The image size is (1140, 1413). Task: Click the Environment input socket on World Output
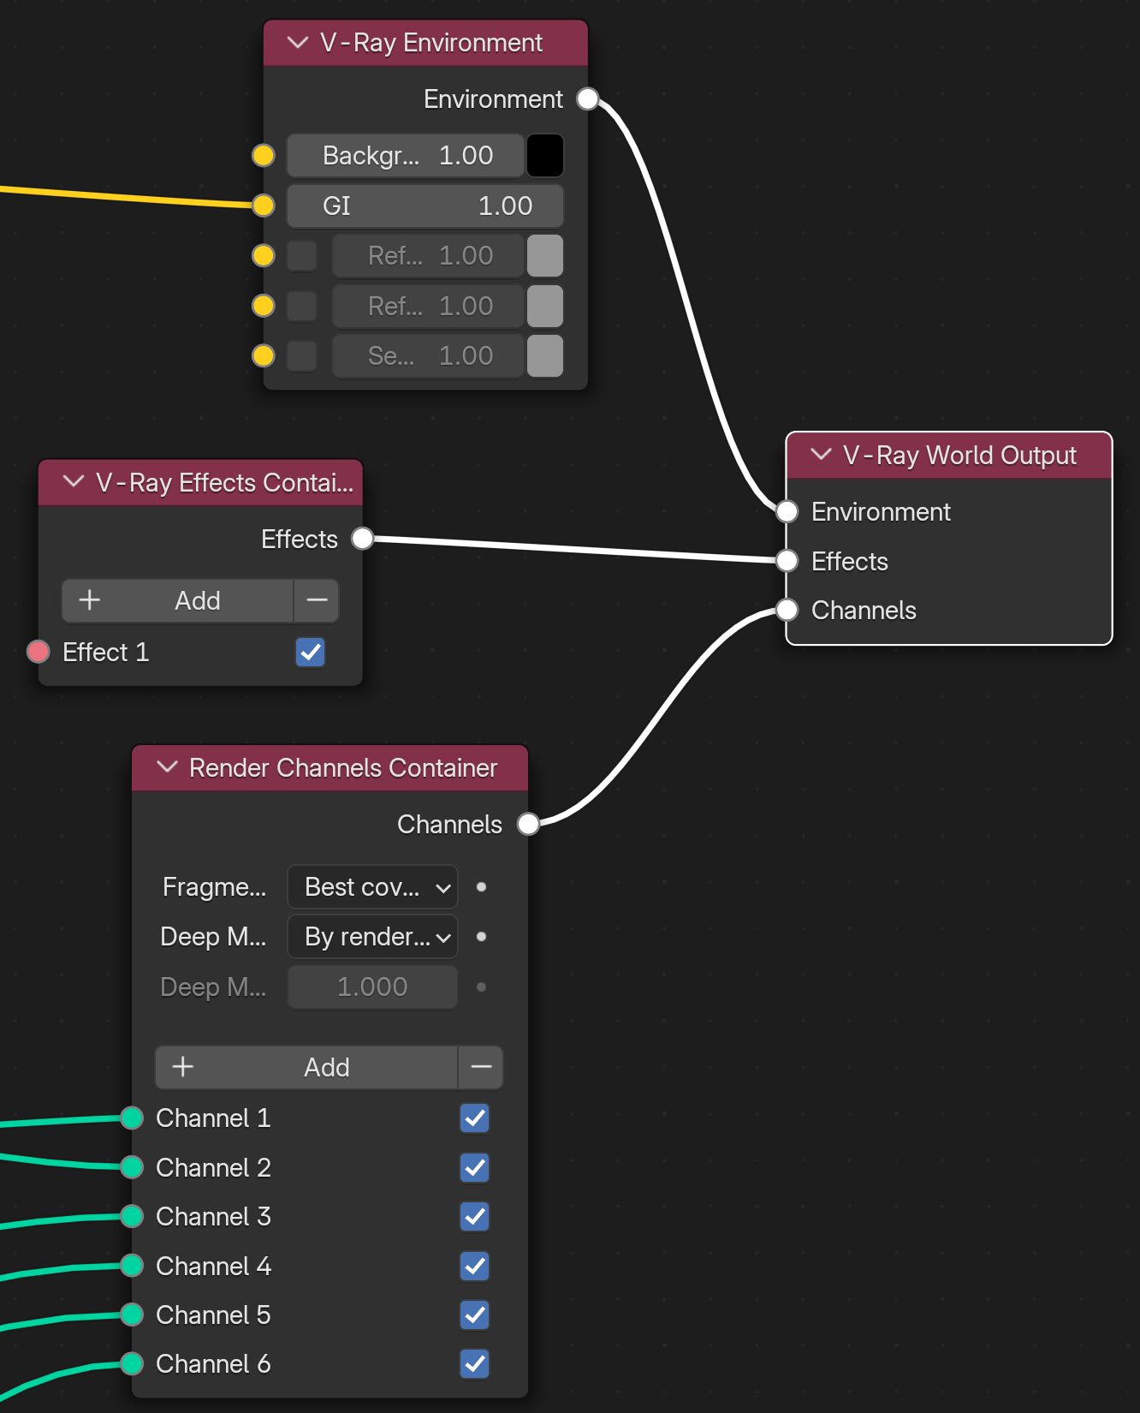click(787, 511)
